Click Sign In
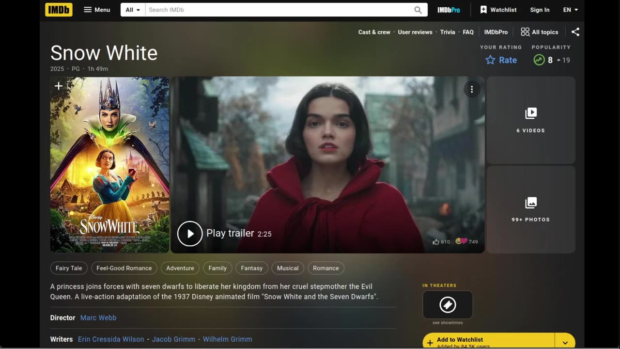The width and height of the screenshot is (620, 349). click(540, 10)
